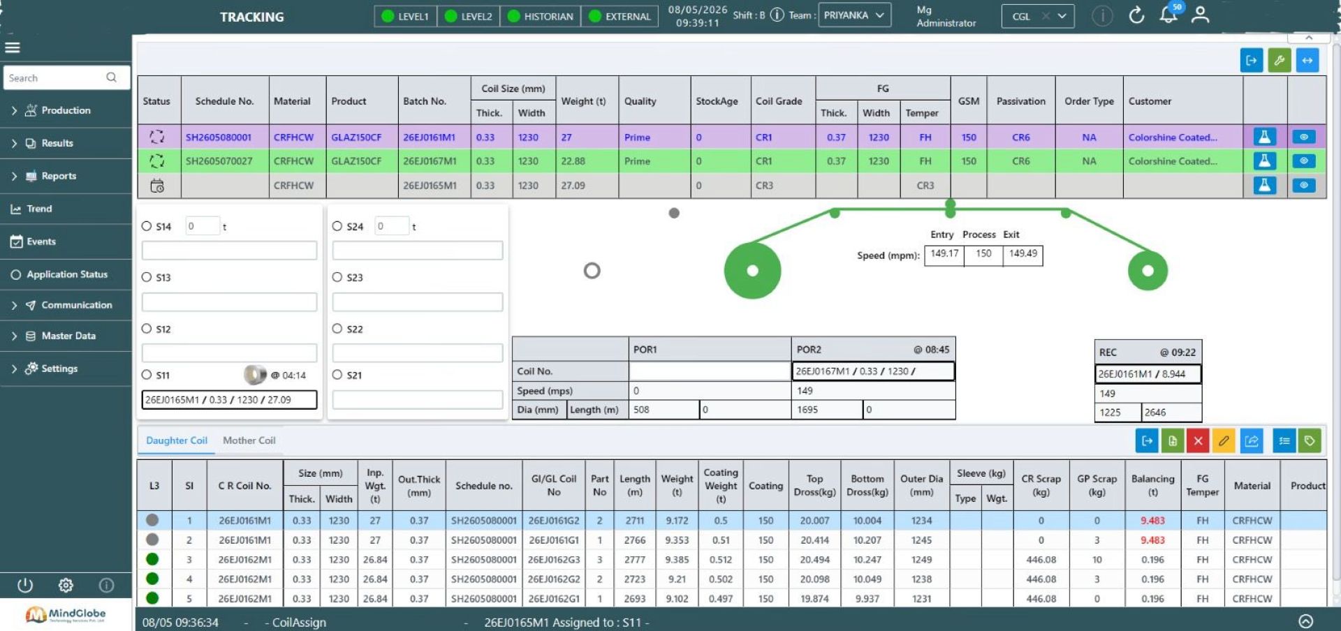Collapse panel with top-right chevron

[x=1309, y=37]
